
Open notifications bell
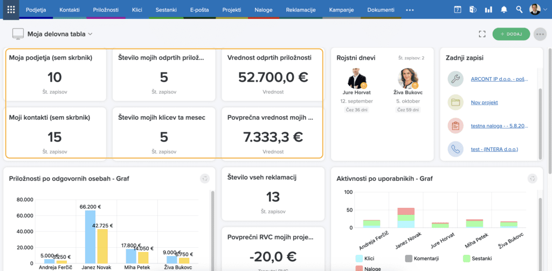[x=504, y=10]
